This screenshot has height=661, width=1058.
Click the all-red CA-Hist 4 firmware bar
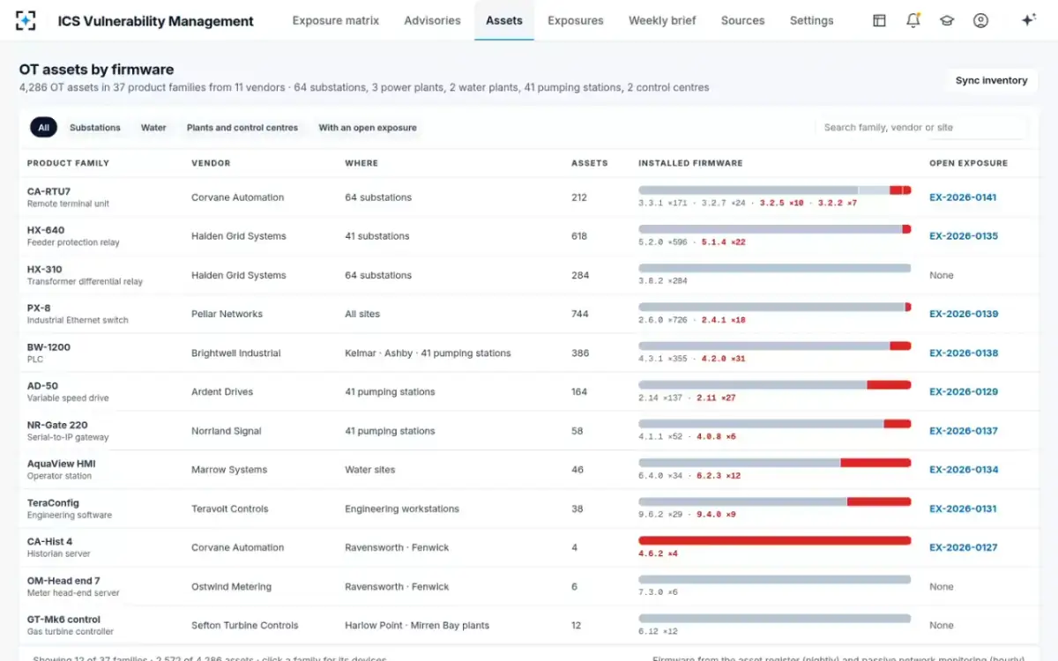point(774,540)
